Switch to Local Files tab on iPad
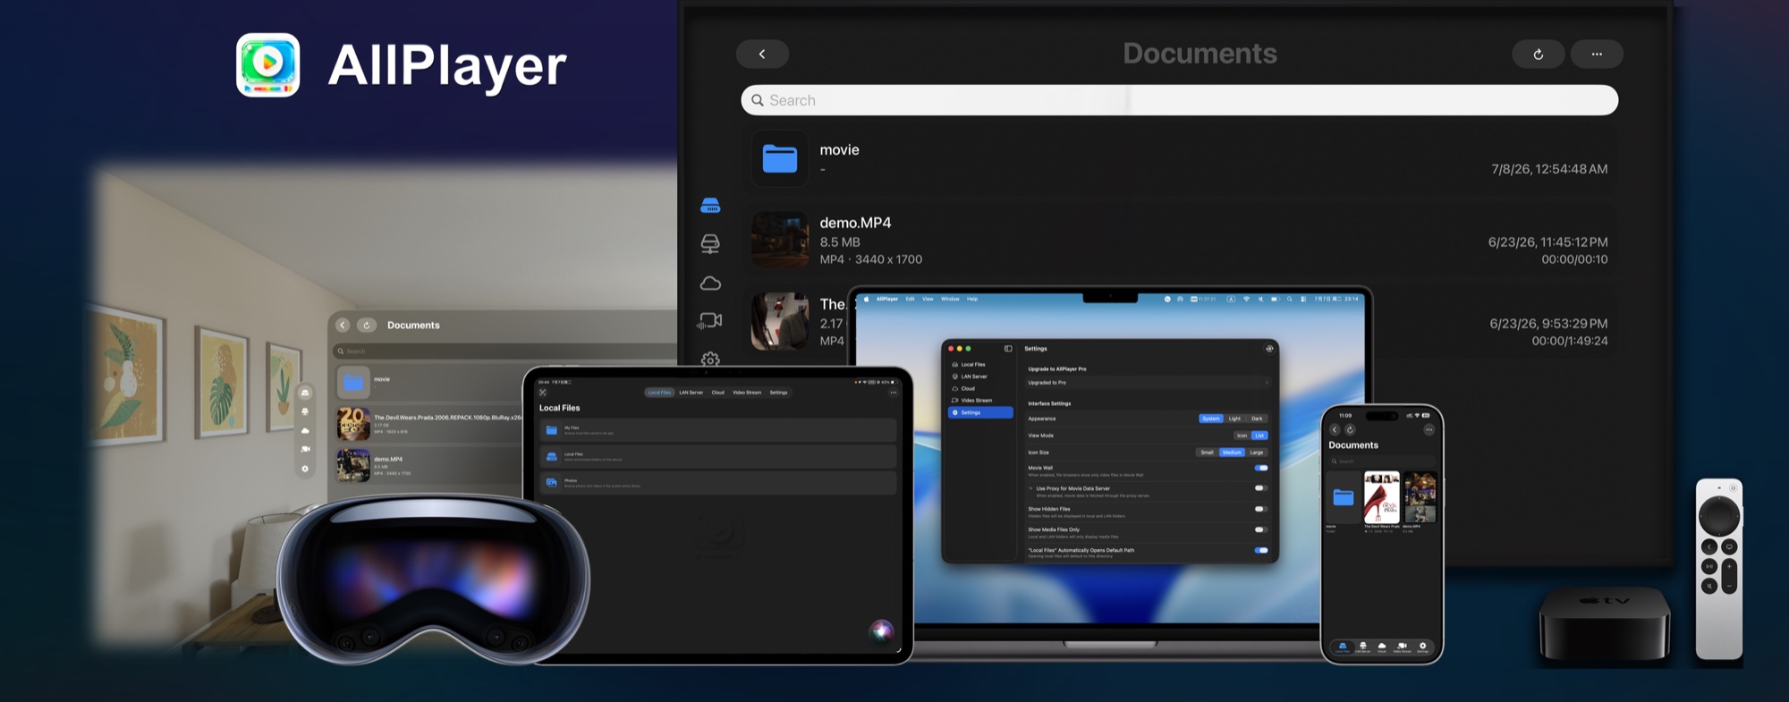The width and height of the screenshot is (1789, 702). pyautogui.click(x=659, y=393)
